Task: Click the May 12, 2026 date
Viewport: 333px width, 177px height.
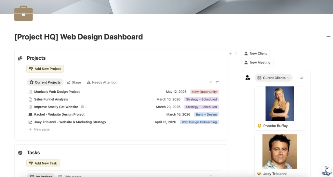Action: 176,92
